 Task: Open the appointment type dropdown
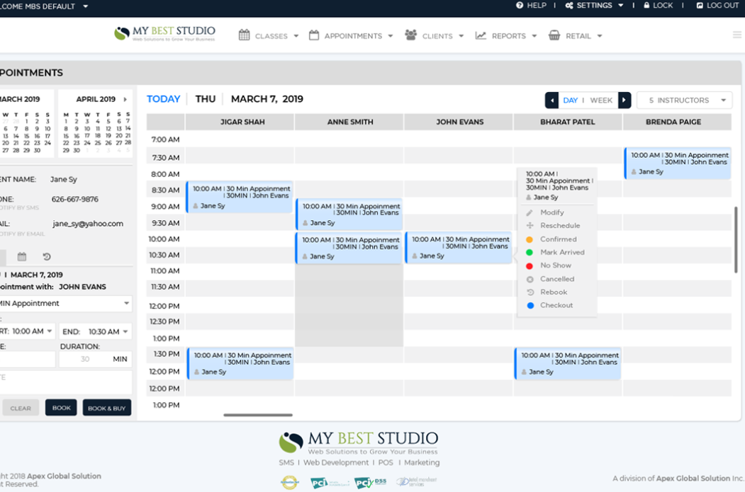pos(64,303)
